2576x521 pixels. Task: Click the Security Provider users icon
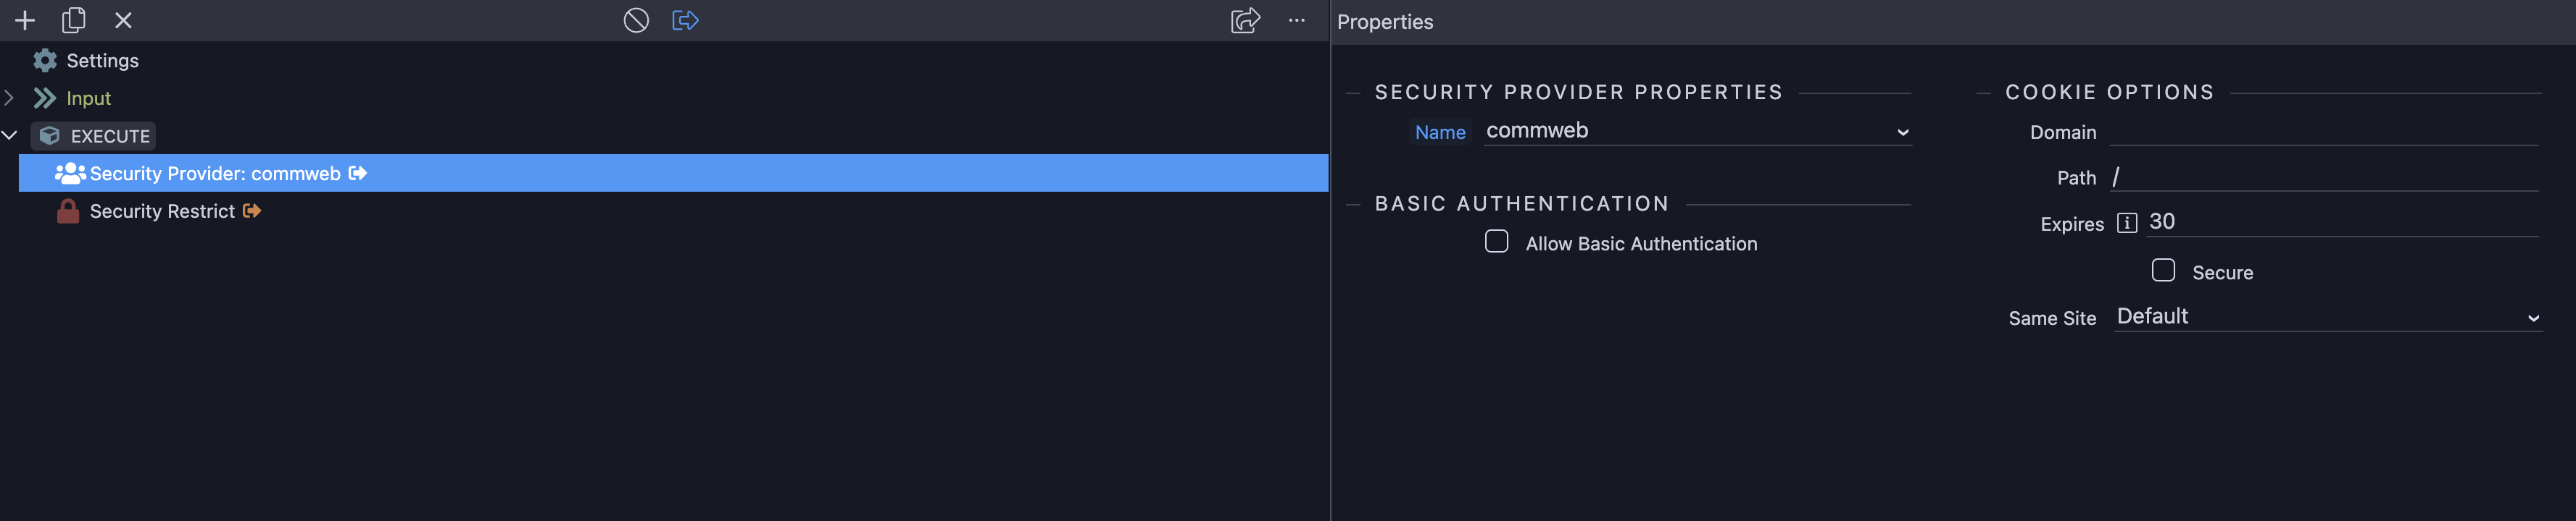[70, 173]
